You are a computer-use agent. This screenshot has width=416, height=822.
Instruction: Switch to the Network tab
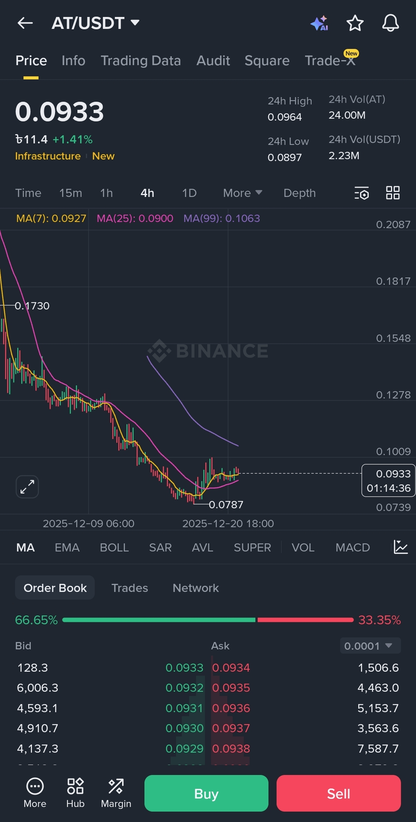tap(196, 588)
